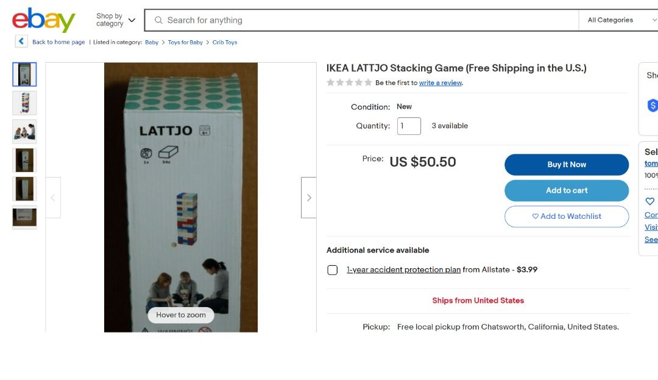Click the first rating star
Viewport: 658px width, 380px height.
coord(330,81)
